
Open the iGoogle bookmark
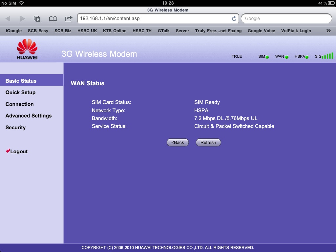(14, 31)
